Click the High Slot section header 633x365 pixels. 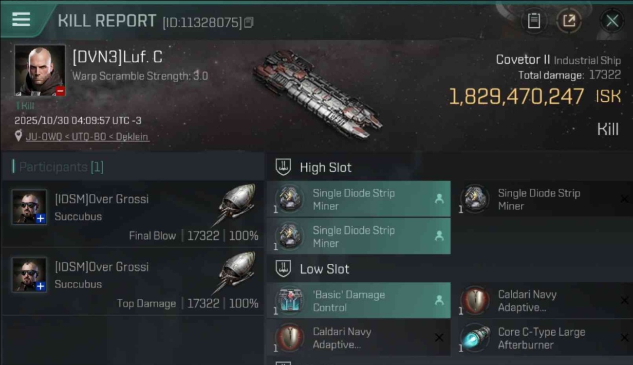[325, 167]
